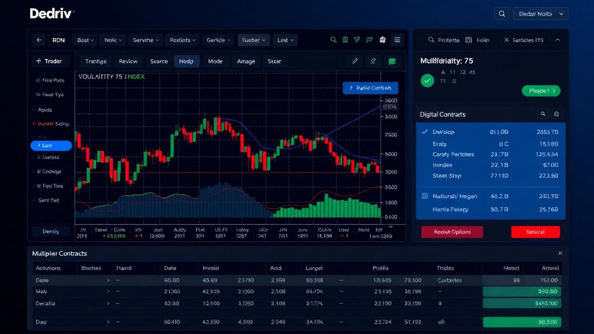Collapse the right panel with the caret
This screenshot has height=334, width=594.
point(557,40)
